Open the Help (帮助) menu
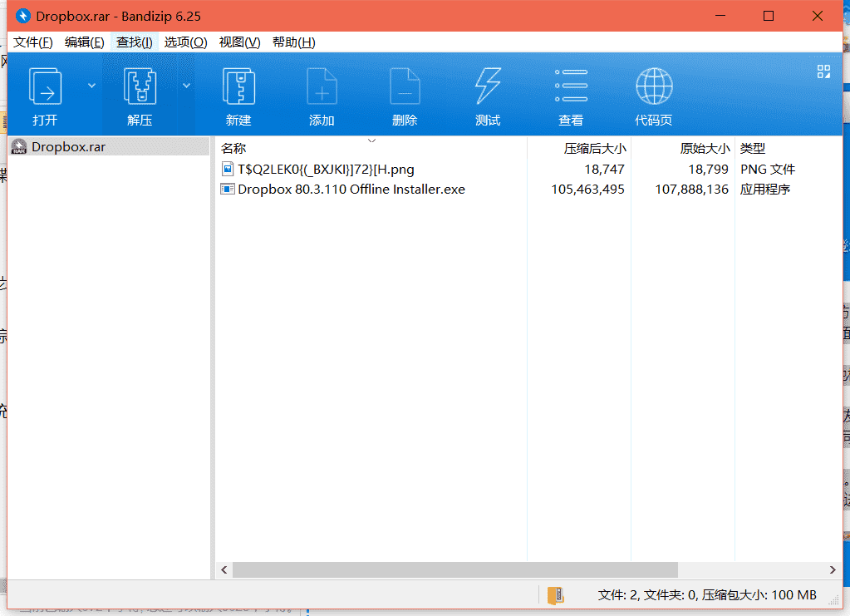The height and width of the screenshot is (616, 850). pos(294,42)
